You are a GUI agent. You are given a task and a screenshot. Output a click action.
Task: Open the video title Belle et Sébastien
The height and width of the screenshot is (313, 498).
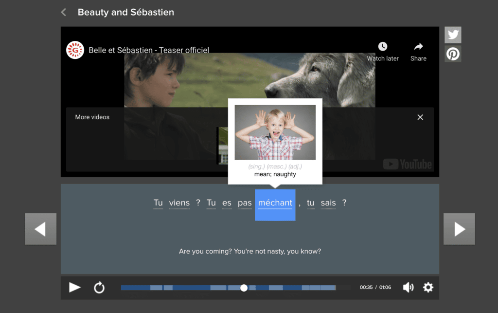149,50
